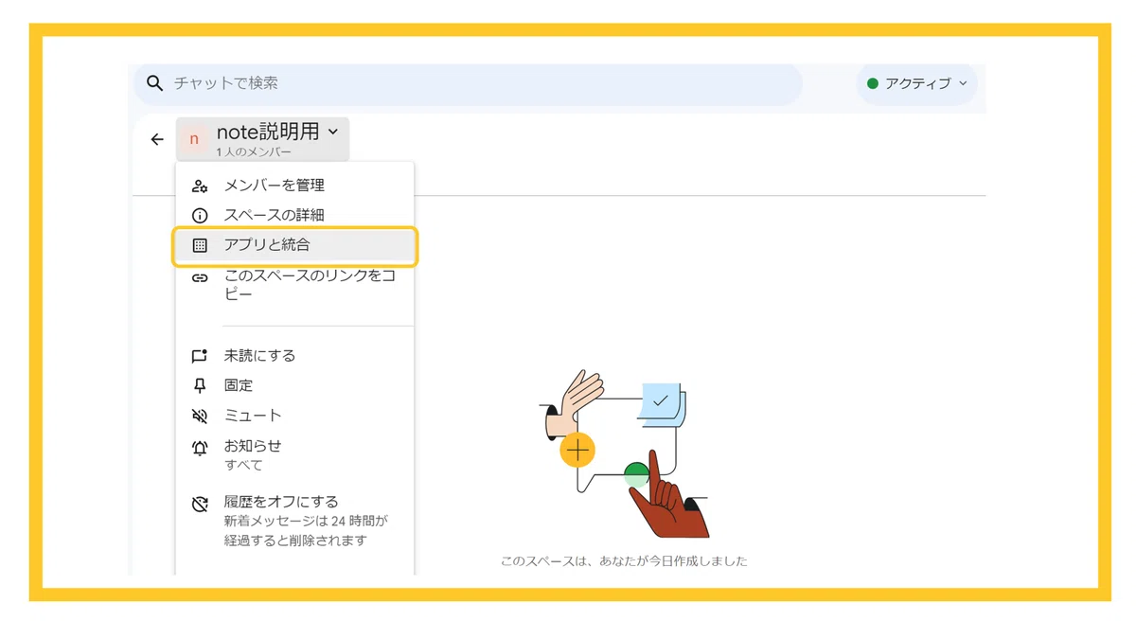The image size is (1136, 639).
Task: Click the チャットで検索 search field
Action: [x=468, y=84]
